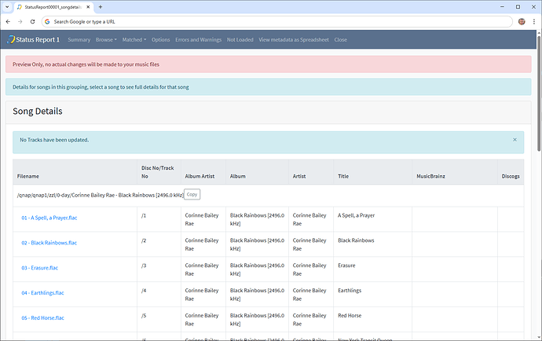
Task: Click the Status Report 1 logo
Action: (x=34, y=39)
